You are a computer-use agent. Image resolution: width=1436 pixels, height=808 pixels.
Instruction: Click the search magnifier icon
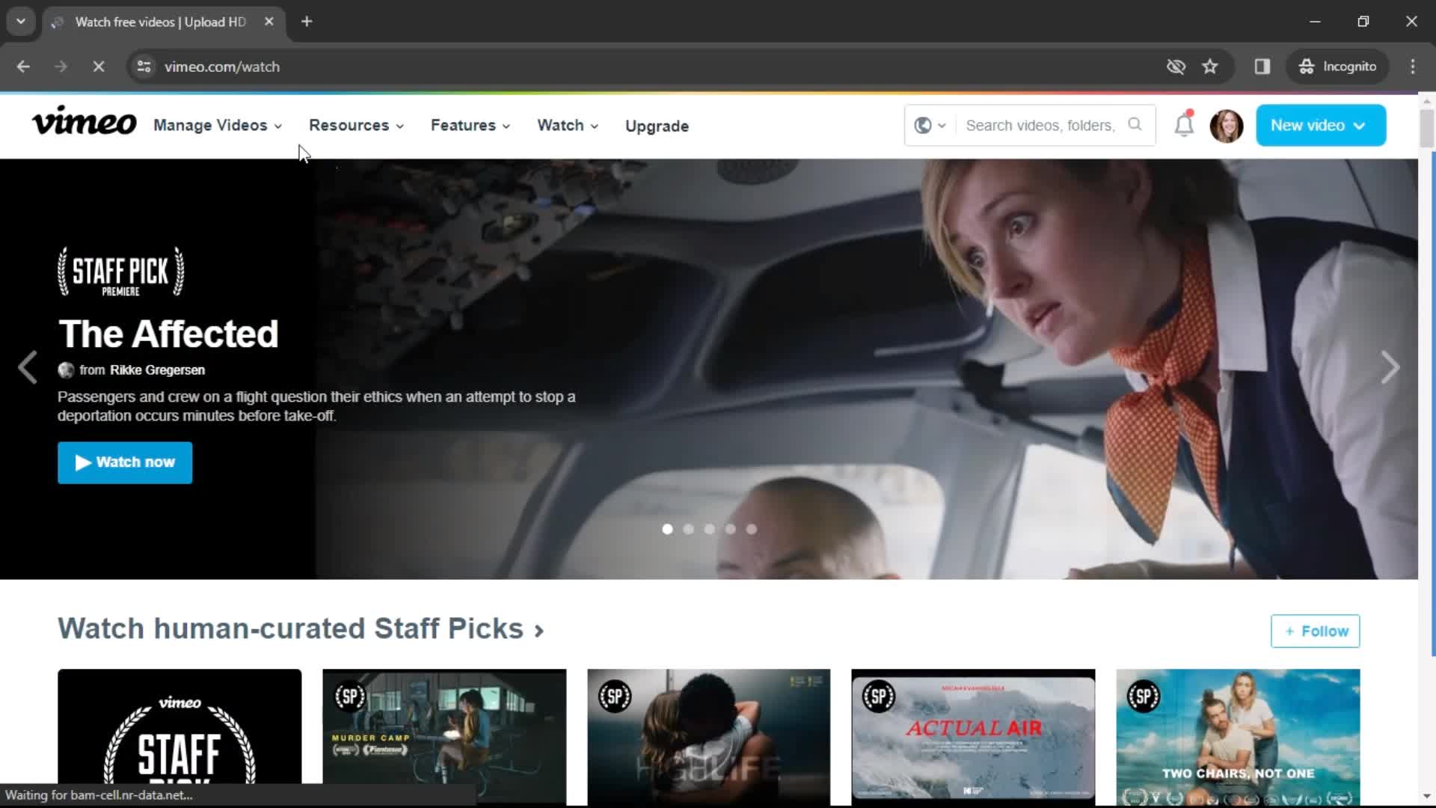1135,124
